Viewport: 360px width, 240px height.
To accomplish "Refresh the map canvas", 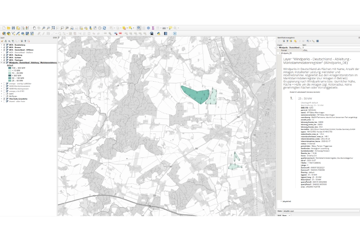I will [104, 28].
